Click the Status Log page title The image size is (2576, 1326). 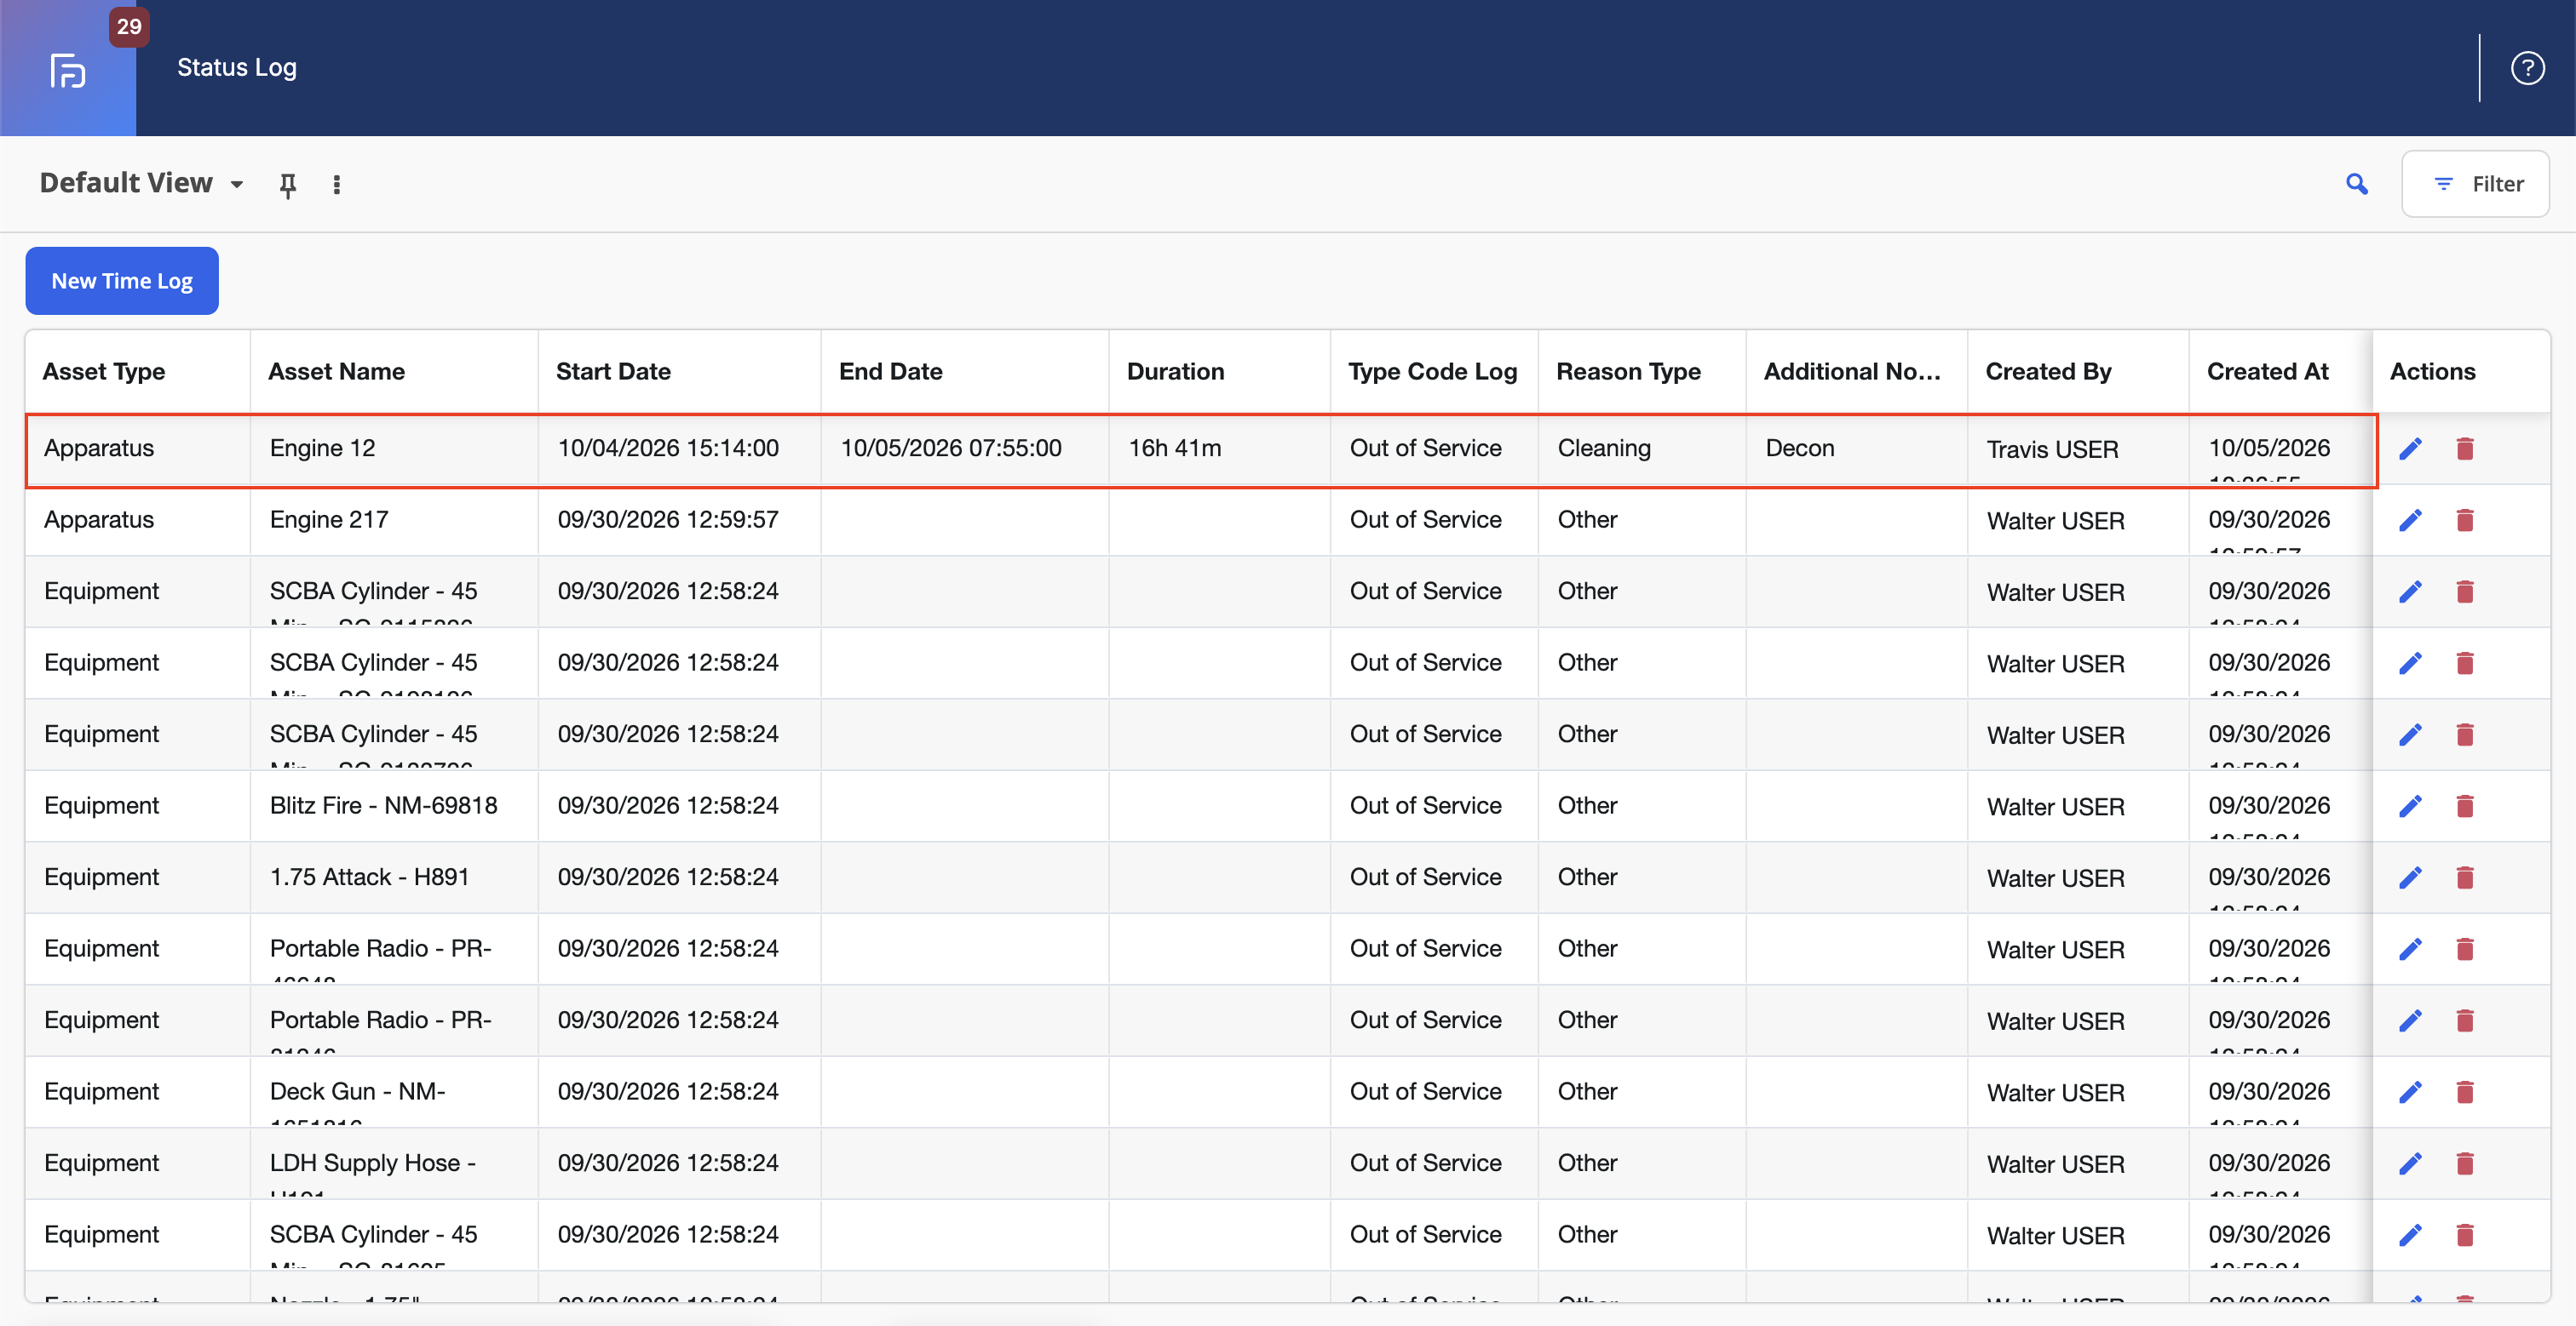coord(237,68)
